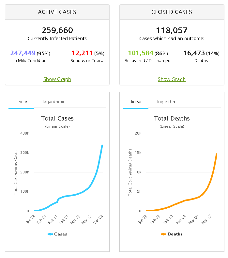
Task: Click Total Coronavirus Deaths axis title
Action: (x=130, y=172)
